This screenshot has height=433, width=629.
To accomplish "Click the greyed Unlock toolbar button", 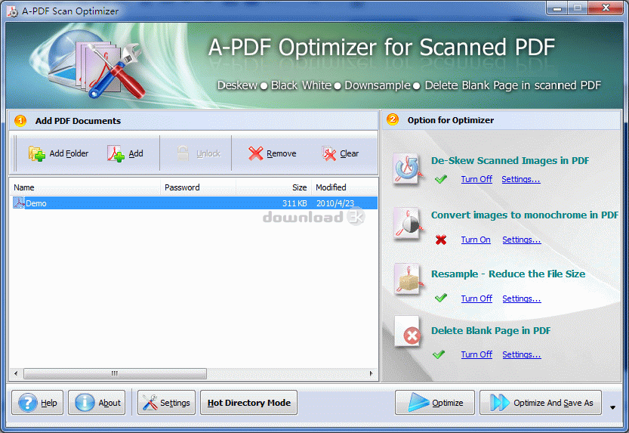I will [x=199, y=153].
